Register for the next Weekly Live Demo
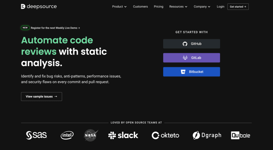The image size is (273, 150). tap(55, 28)
